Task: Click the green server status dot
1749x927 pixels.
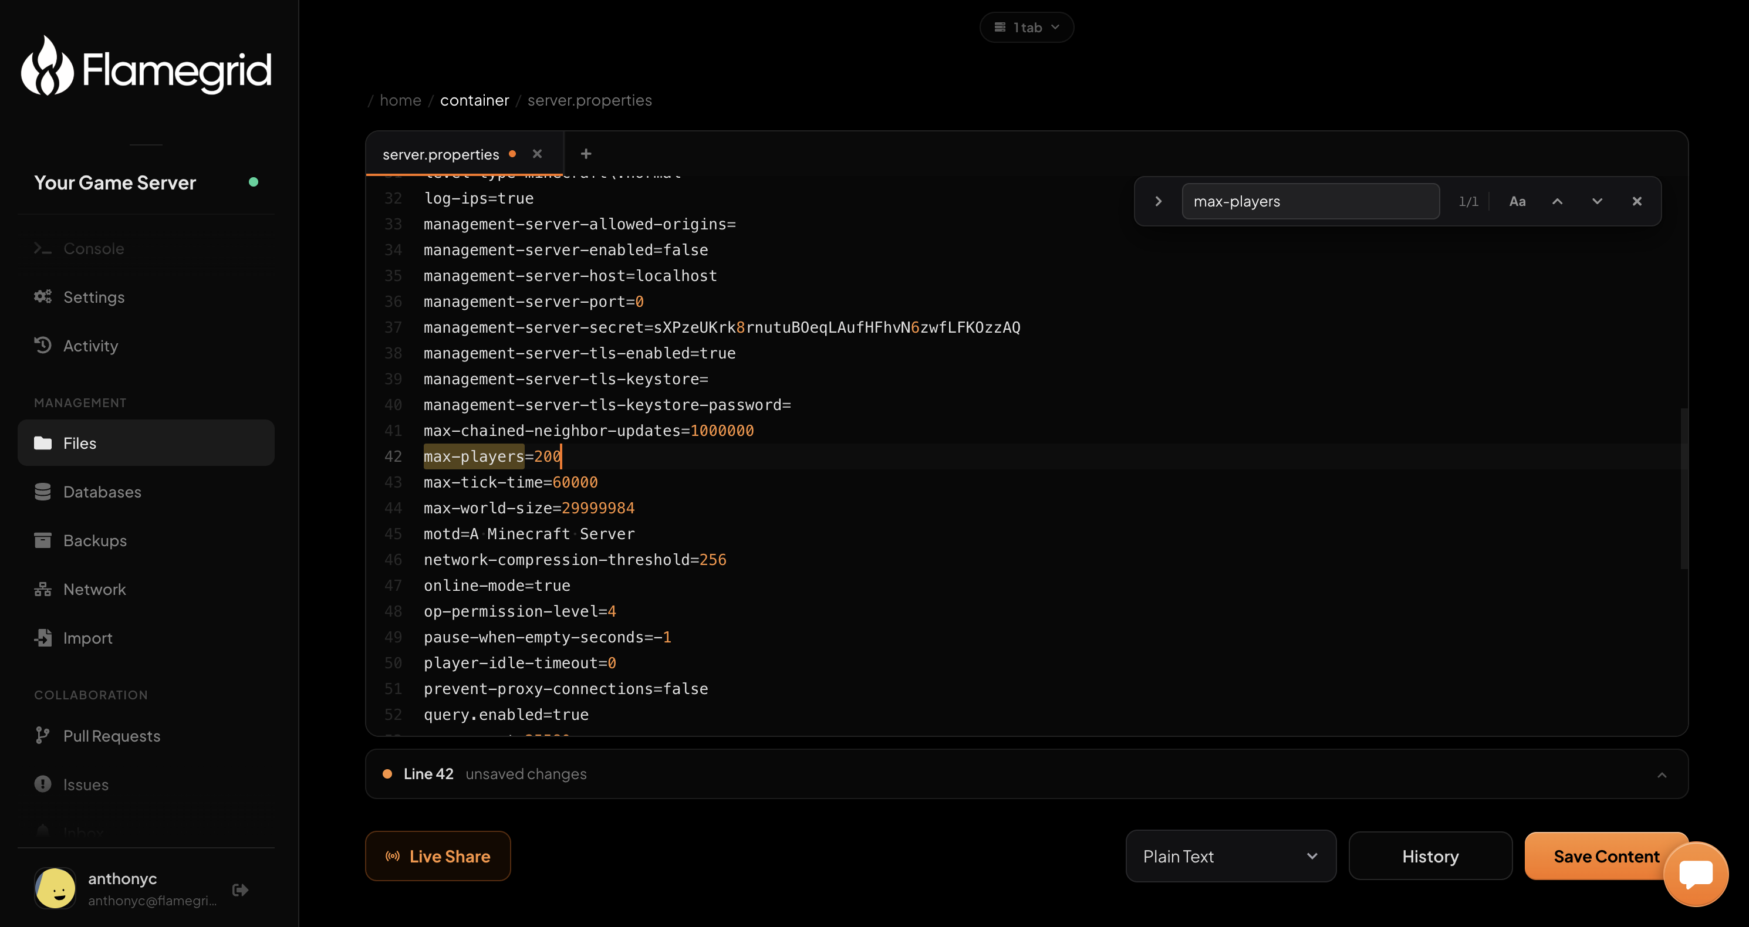Action: [253, 182]
